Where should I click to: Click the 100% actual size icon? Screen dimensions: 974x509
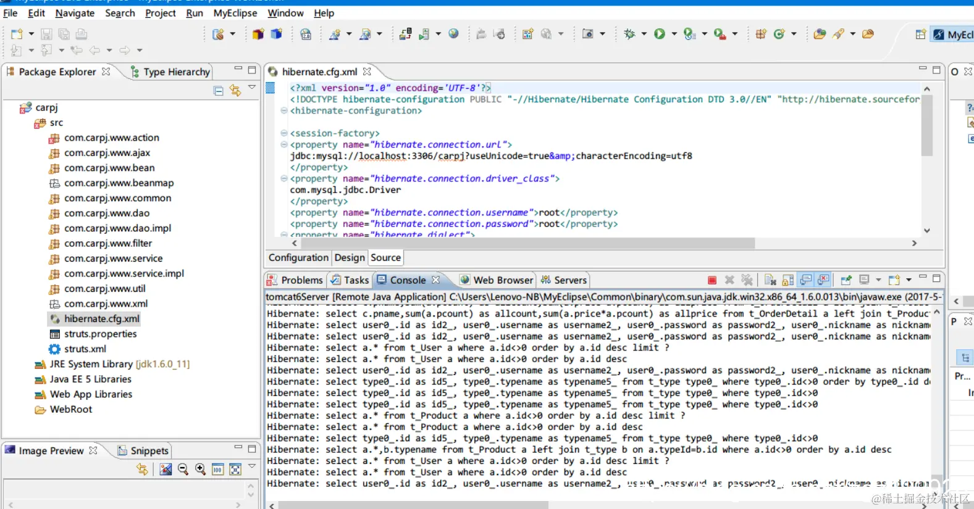[x=217, y=470]
